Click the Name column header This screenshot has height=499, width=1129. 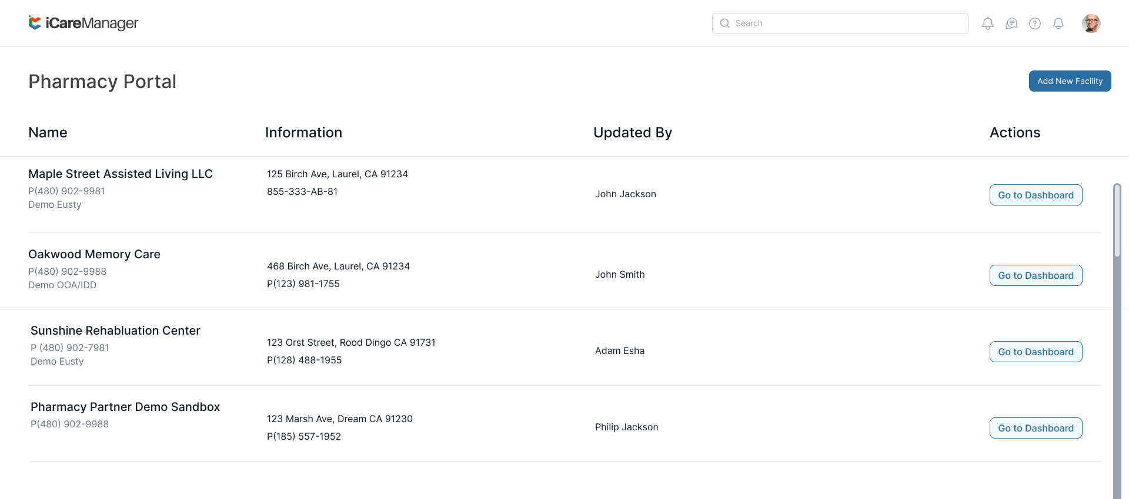[x=48, y=133]
